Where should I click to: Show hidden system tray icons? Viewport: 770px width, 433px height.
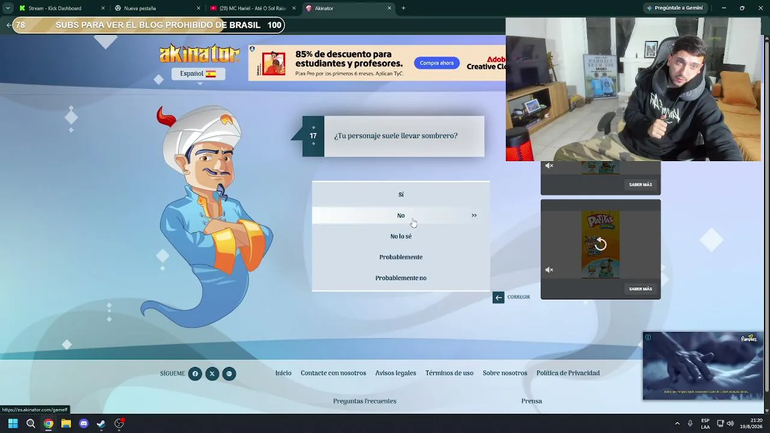677,423
